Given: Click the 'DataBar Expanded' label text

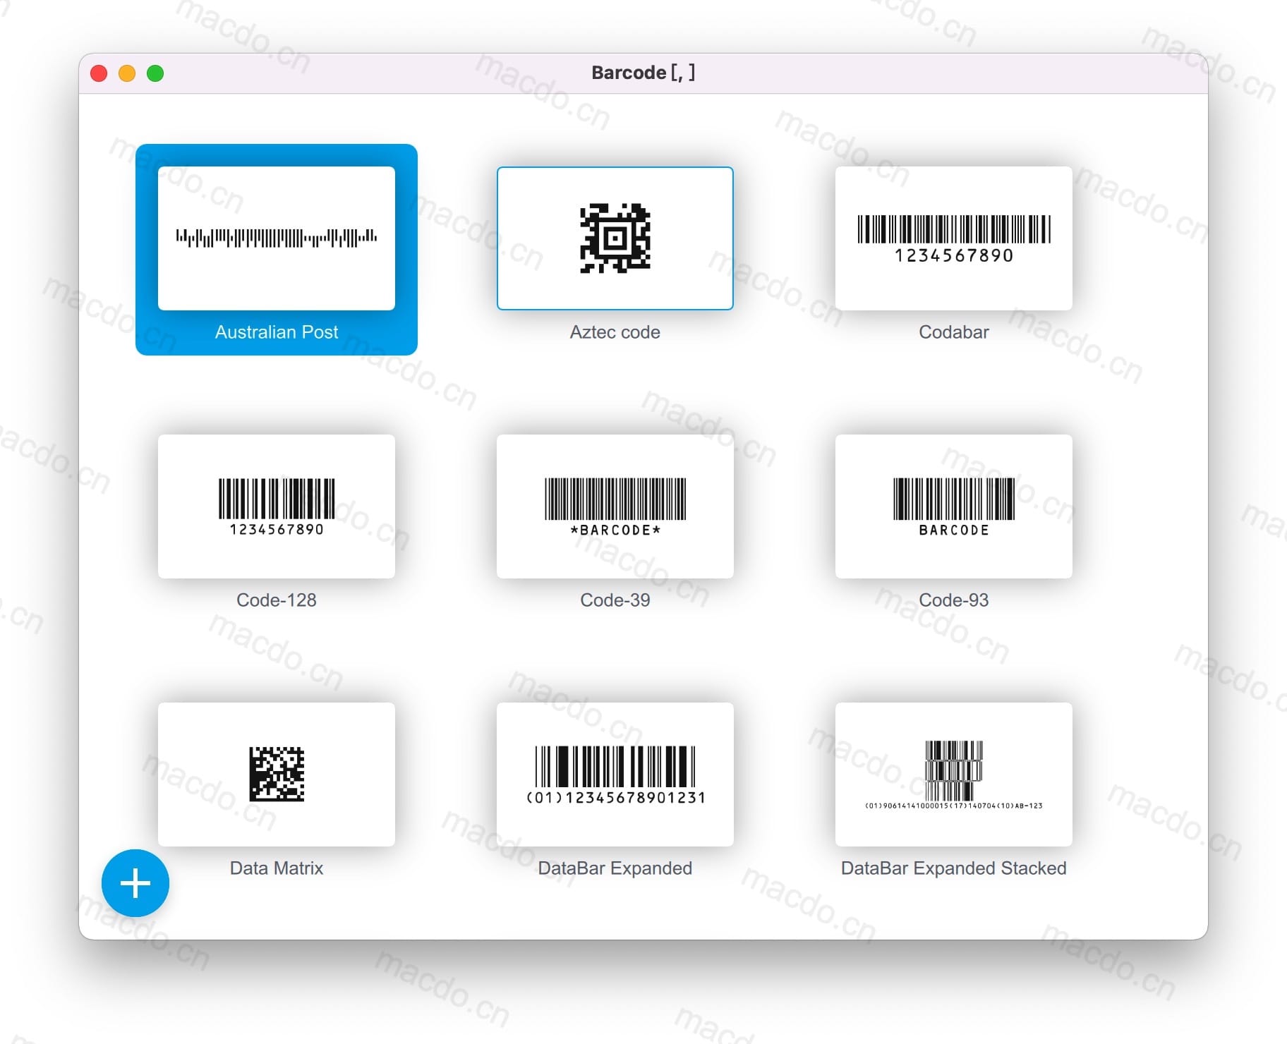Looking at the screenshot, I should pyautogui.click(x=615, y=868).
